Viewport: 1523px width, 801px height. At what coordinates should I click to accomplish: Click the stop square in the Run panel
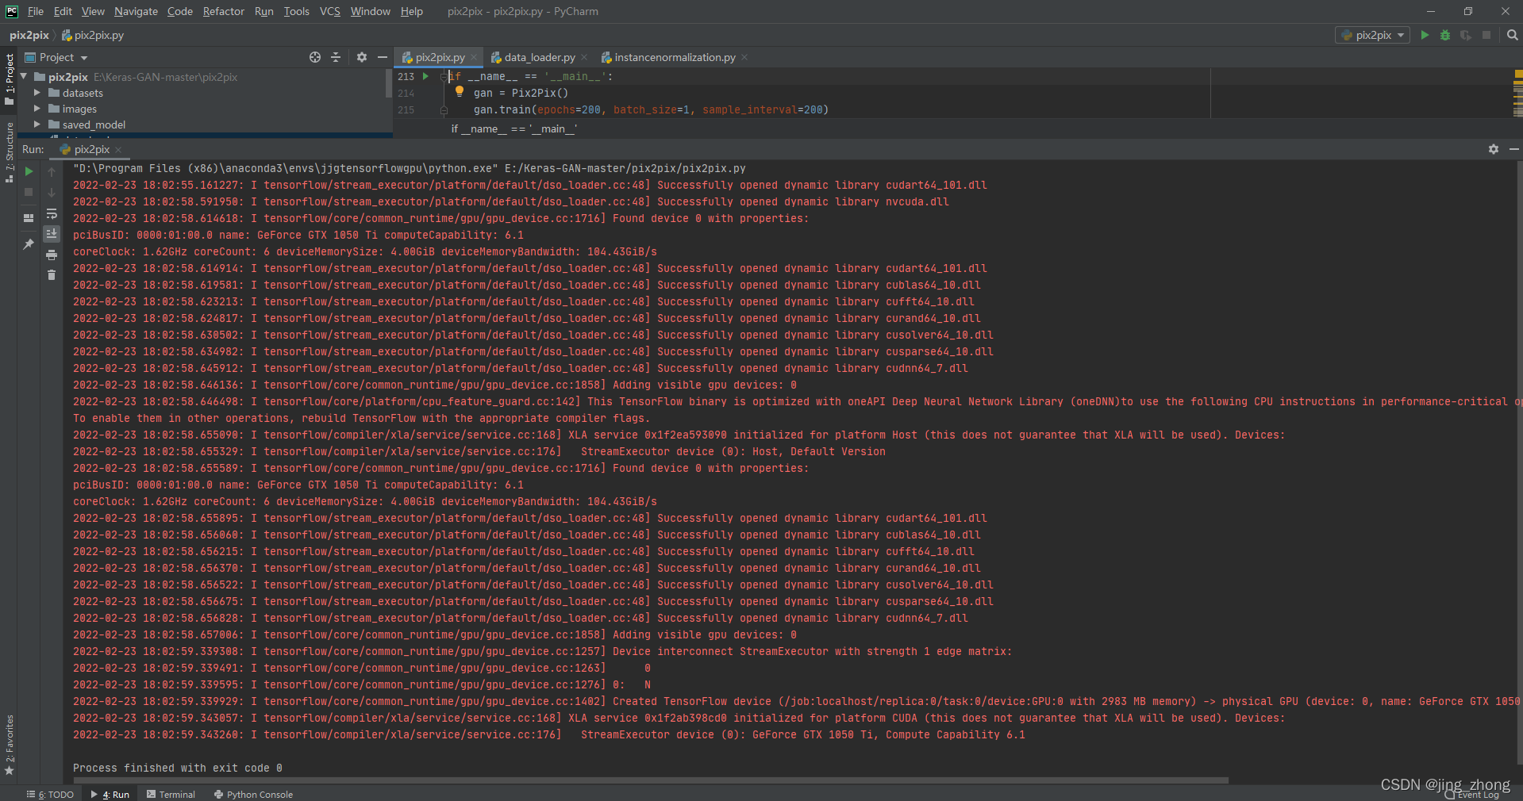(x=29, y=192)
